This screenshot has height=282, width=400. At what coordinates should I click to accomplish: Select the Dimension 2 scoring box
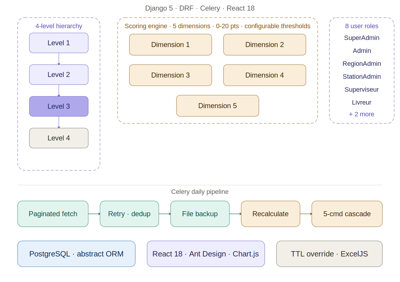click(x=265, y=45)
